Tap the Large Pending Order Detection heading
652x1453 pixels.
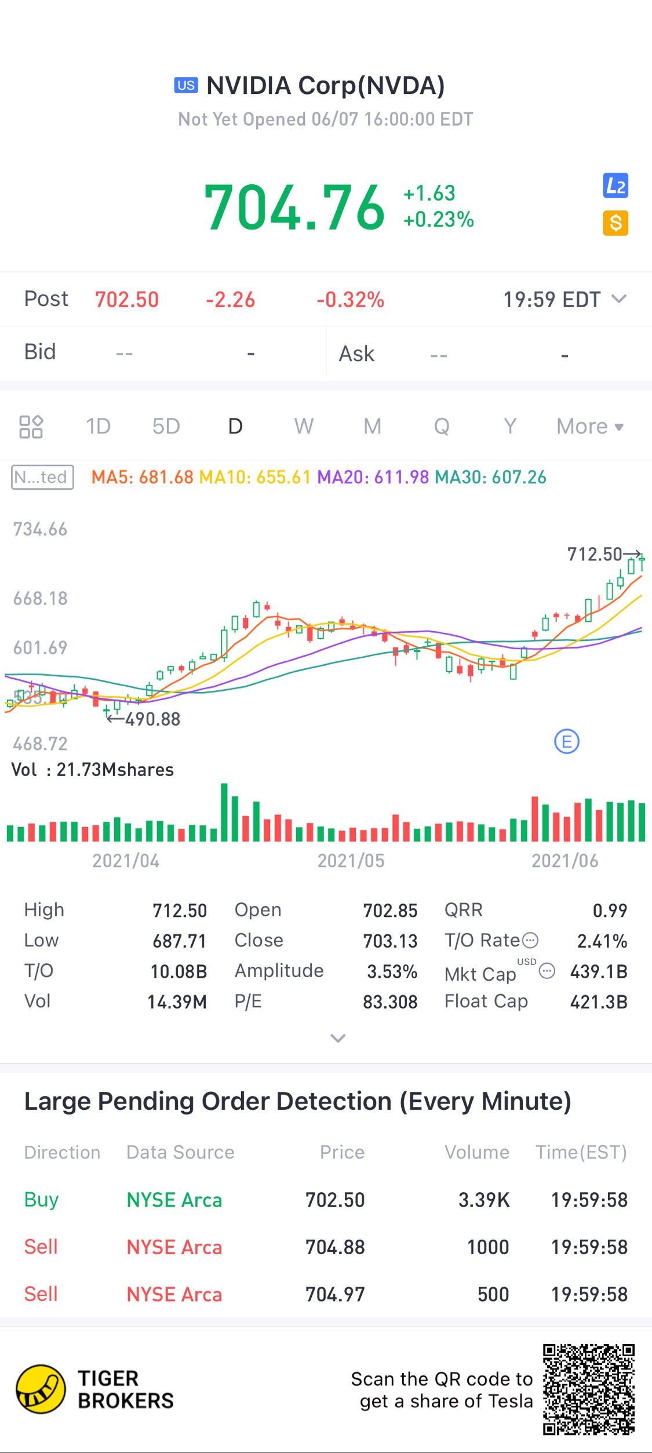[298, 1101]
